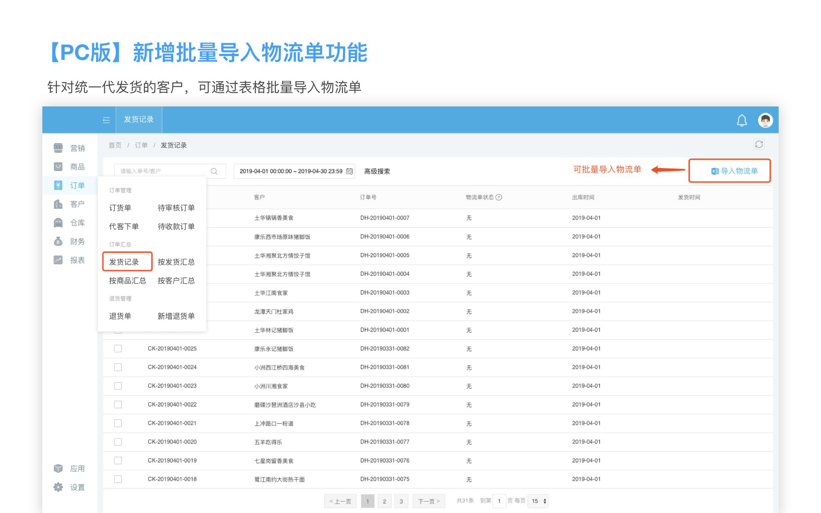Choose 按客户汇总 from the order menu
The image size is (821, 513).
coord(176,280)
